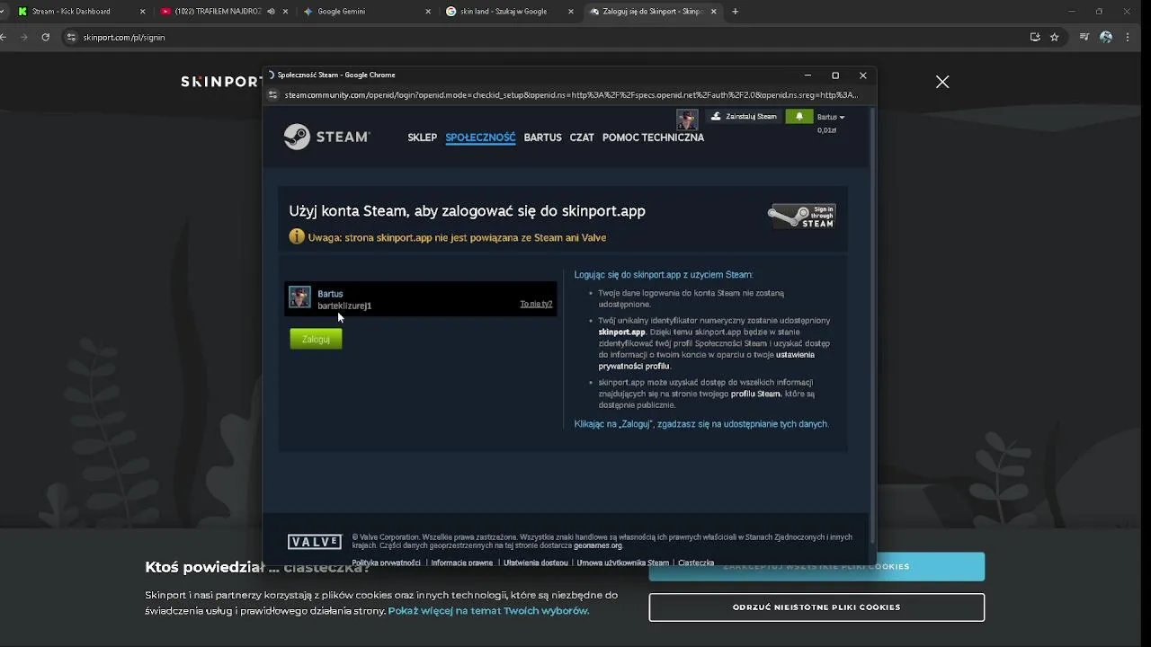The image size is (1151, 647).
Task: Open site info icon beside skinport URL
Action: (72, 37)
